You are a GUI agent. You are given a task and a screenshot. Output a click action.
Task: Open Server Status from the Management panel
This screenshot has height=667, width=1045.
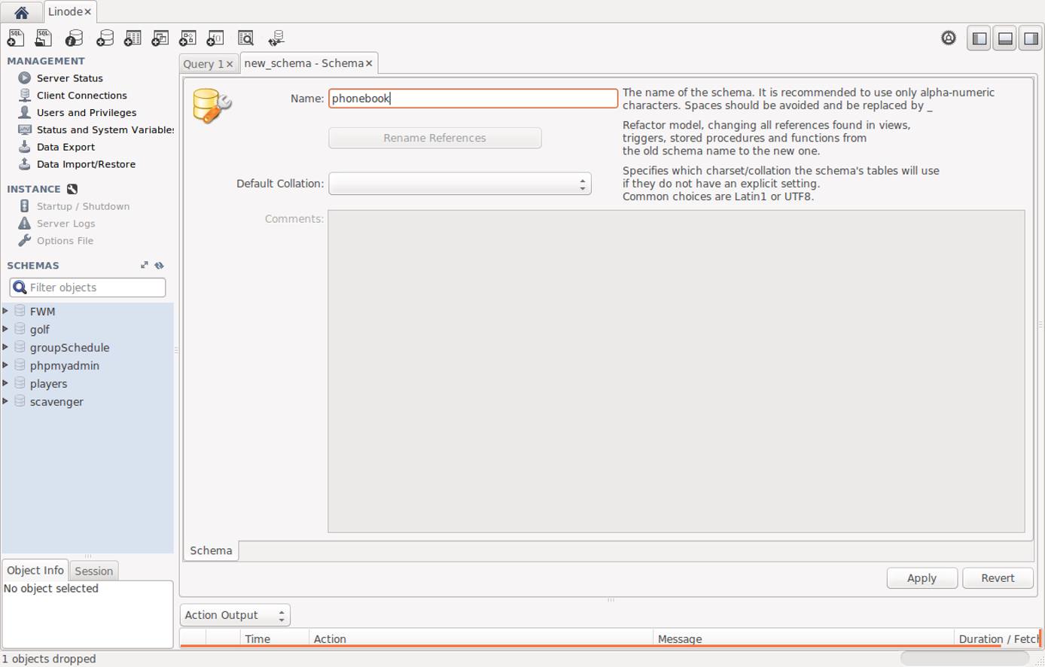coord(70,78)
